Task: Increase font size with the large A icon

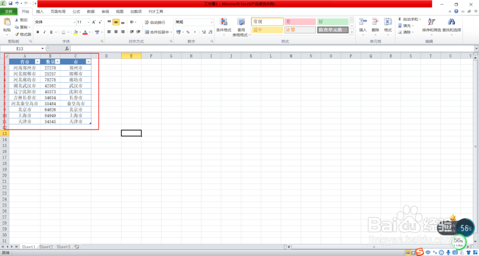Action: 94,22
